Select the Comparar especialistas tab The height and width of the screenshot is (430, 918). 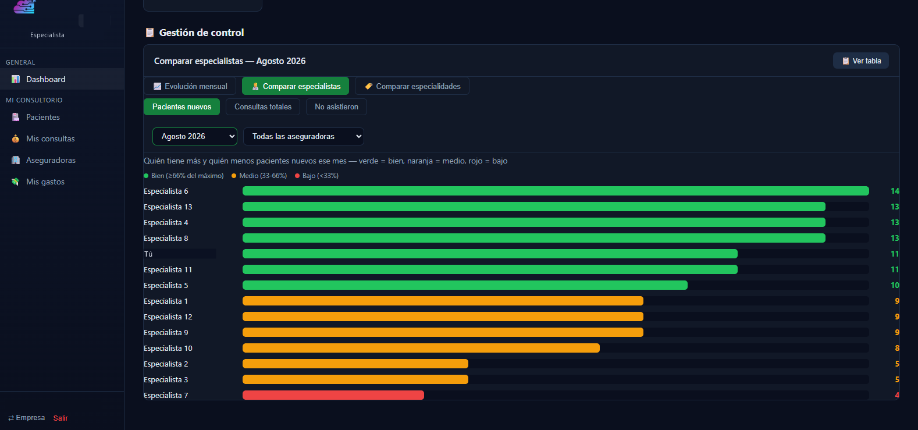(296, 86)
